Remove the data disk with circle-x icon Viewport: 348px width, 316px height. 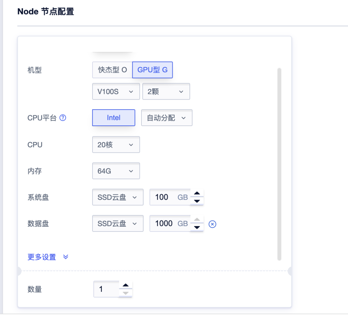[212, 224]
